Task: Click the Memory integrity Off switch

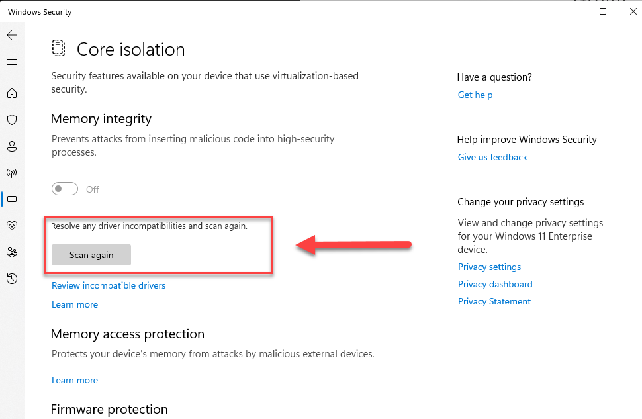Action: (x=64, y=189)
